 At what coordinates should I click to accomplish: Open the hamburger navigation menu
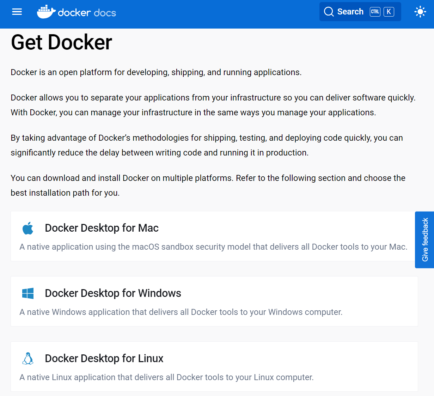(x=17, y=12)
